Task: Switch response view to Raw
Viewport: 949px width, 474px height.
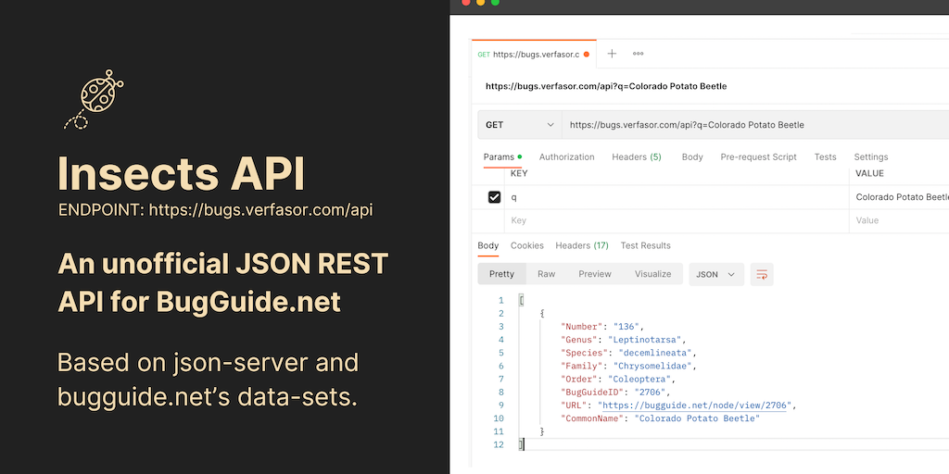Action: 546,274
